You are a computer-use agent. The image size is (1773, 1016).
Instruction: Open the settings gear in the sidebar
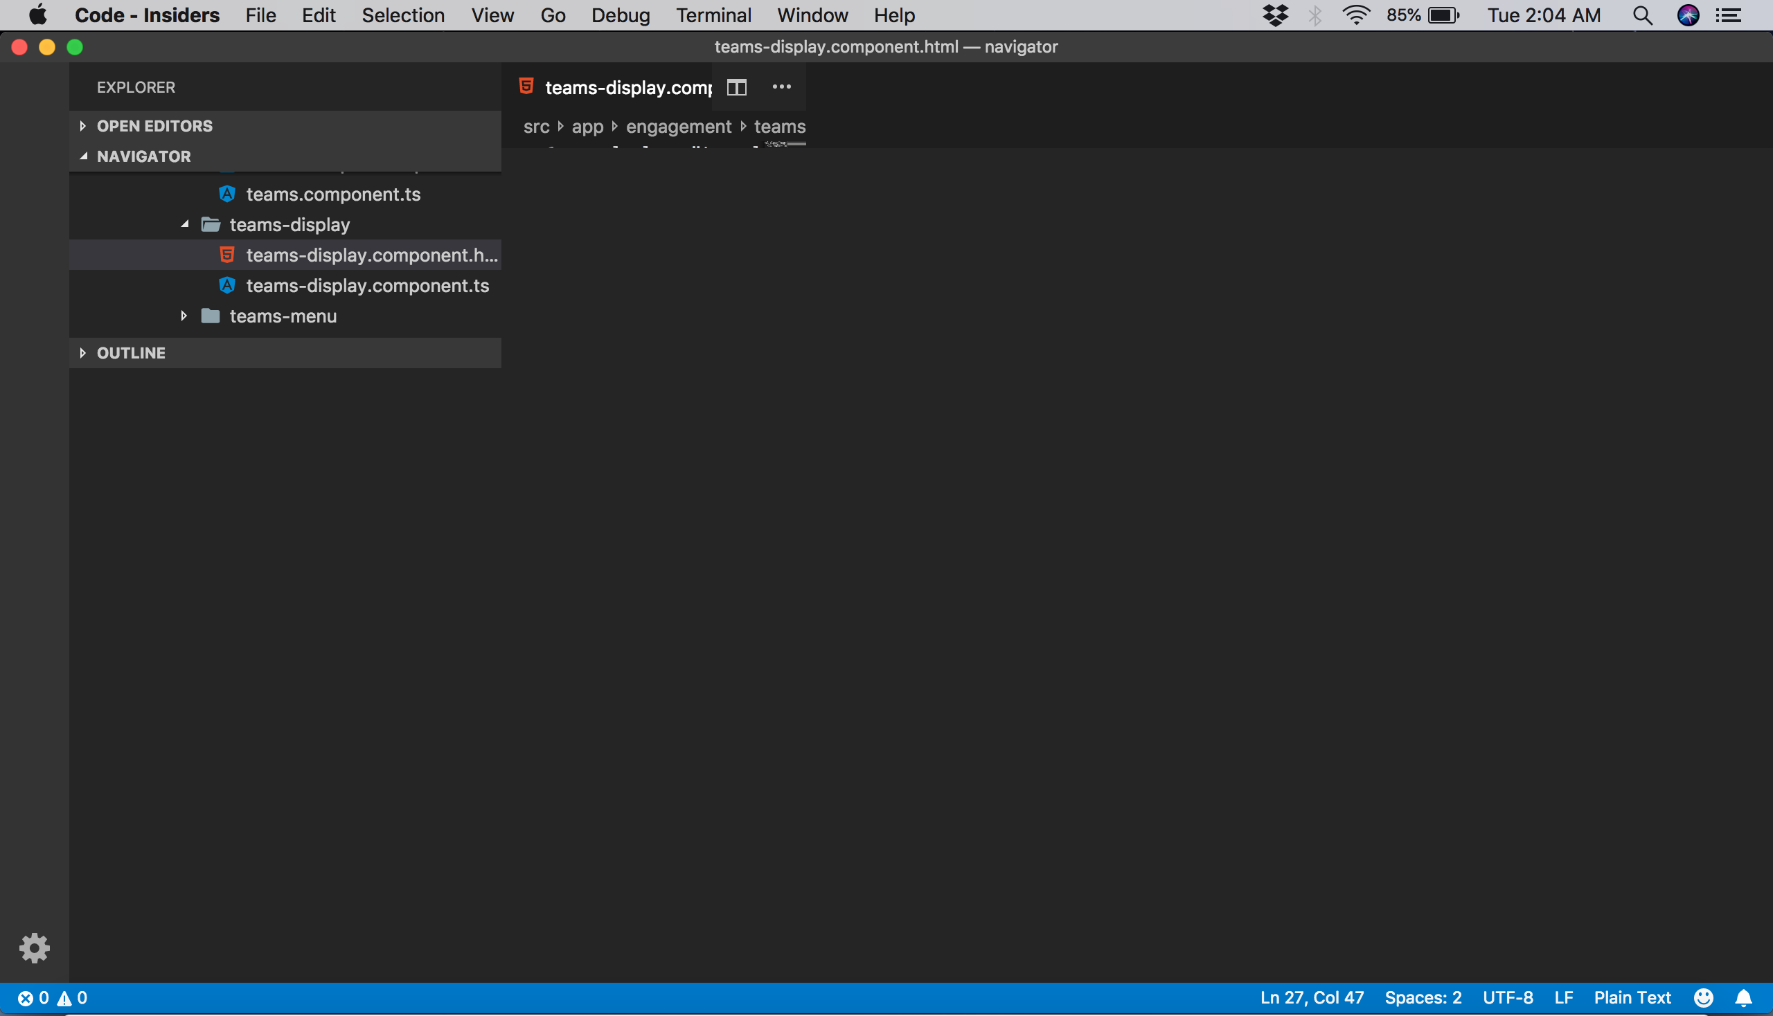click(x=34, y=947)
